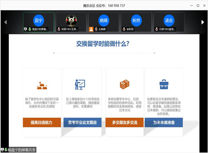Click the stacked money icon
The image size is (208, 153).
124,84
